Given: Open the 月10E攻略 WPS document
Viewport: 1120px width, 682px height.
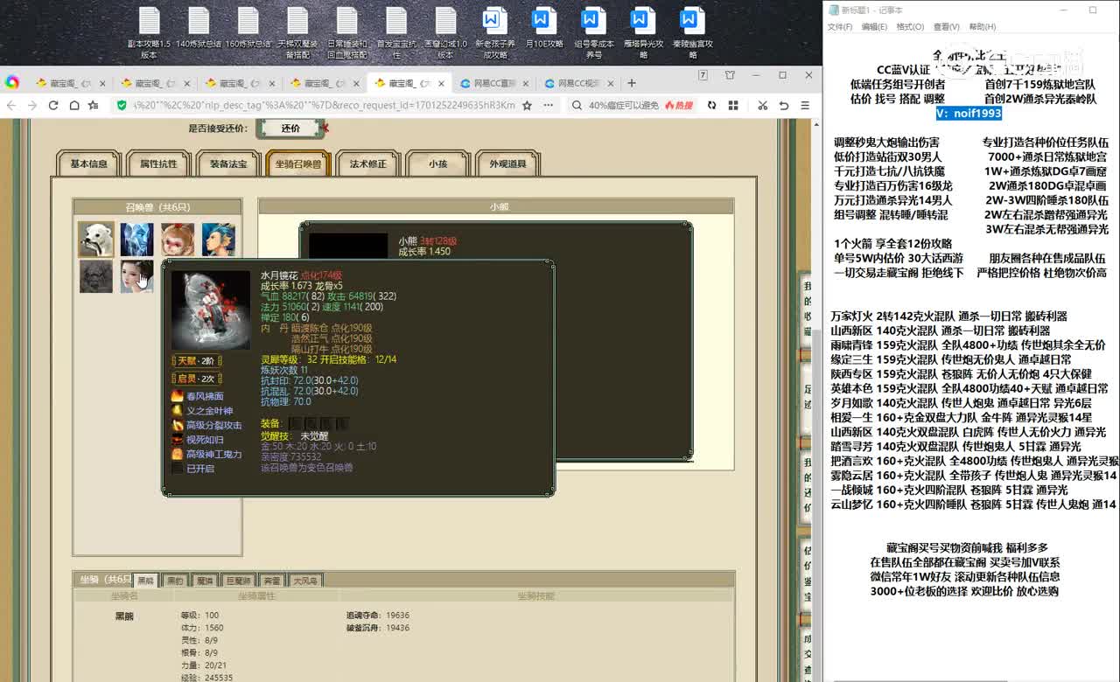Looking at the screenshot, I should tap(543, 28).
